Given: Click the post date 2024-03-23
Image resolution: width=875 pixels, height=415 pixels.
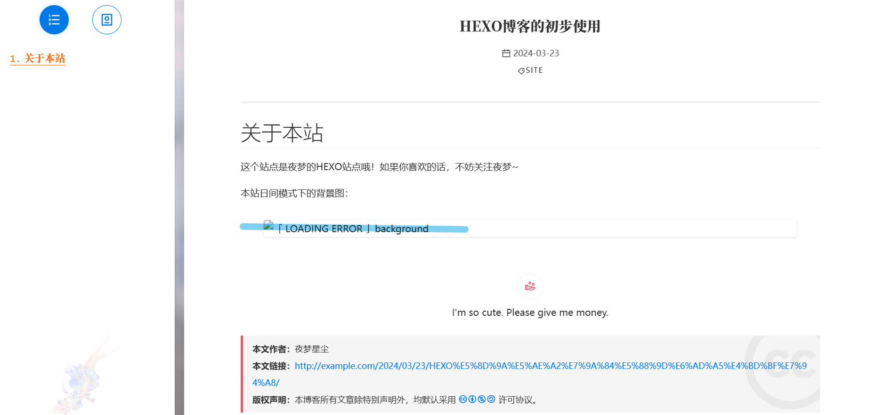Looking at the screenshot, I should click(x=536, y=54).
